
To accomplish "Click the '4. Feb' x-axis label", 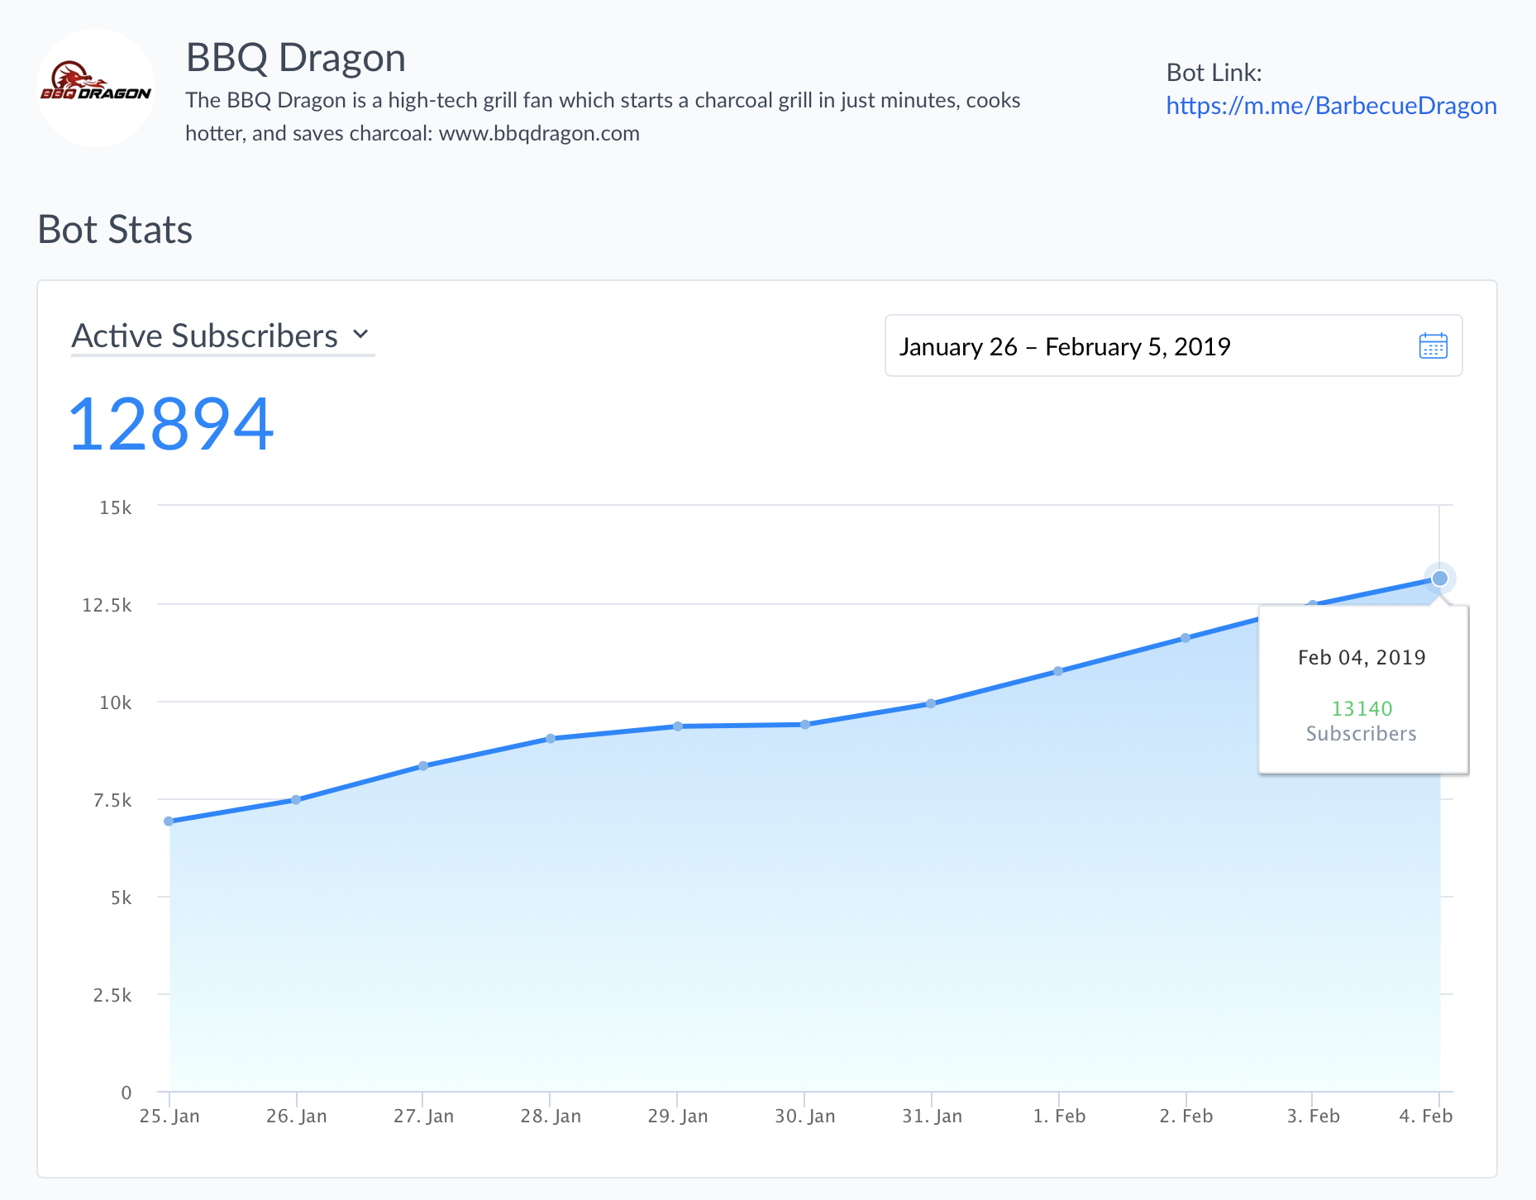I will coord(1425,1116).
